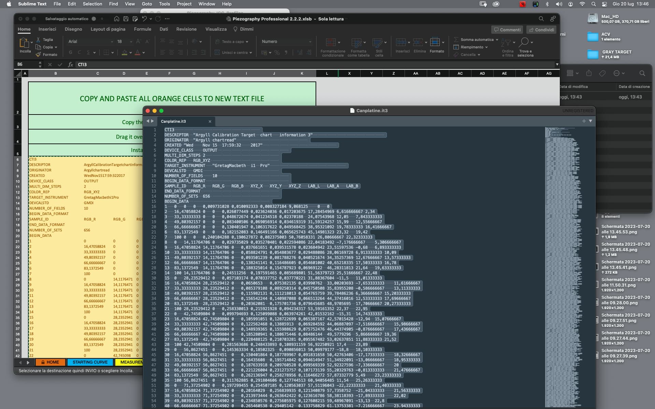This screenshot has height=409, width=655.
Task: Select the STARTING CURVE sheet tab
Action: (x=90, y=362)
